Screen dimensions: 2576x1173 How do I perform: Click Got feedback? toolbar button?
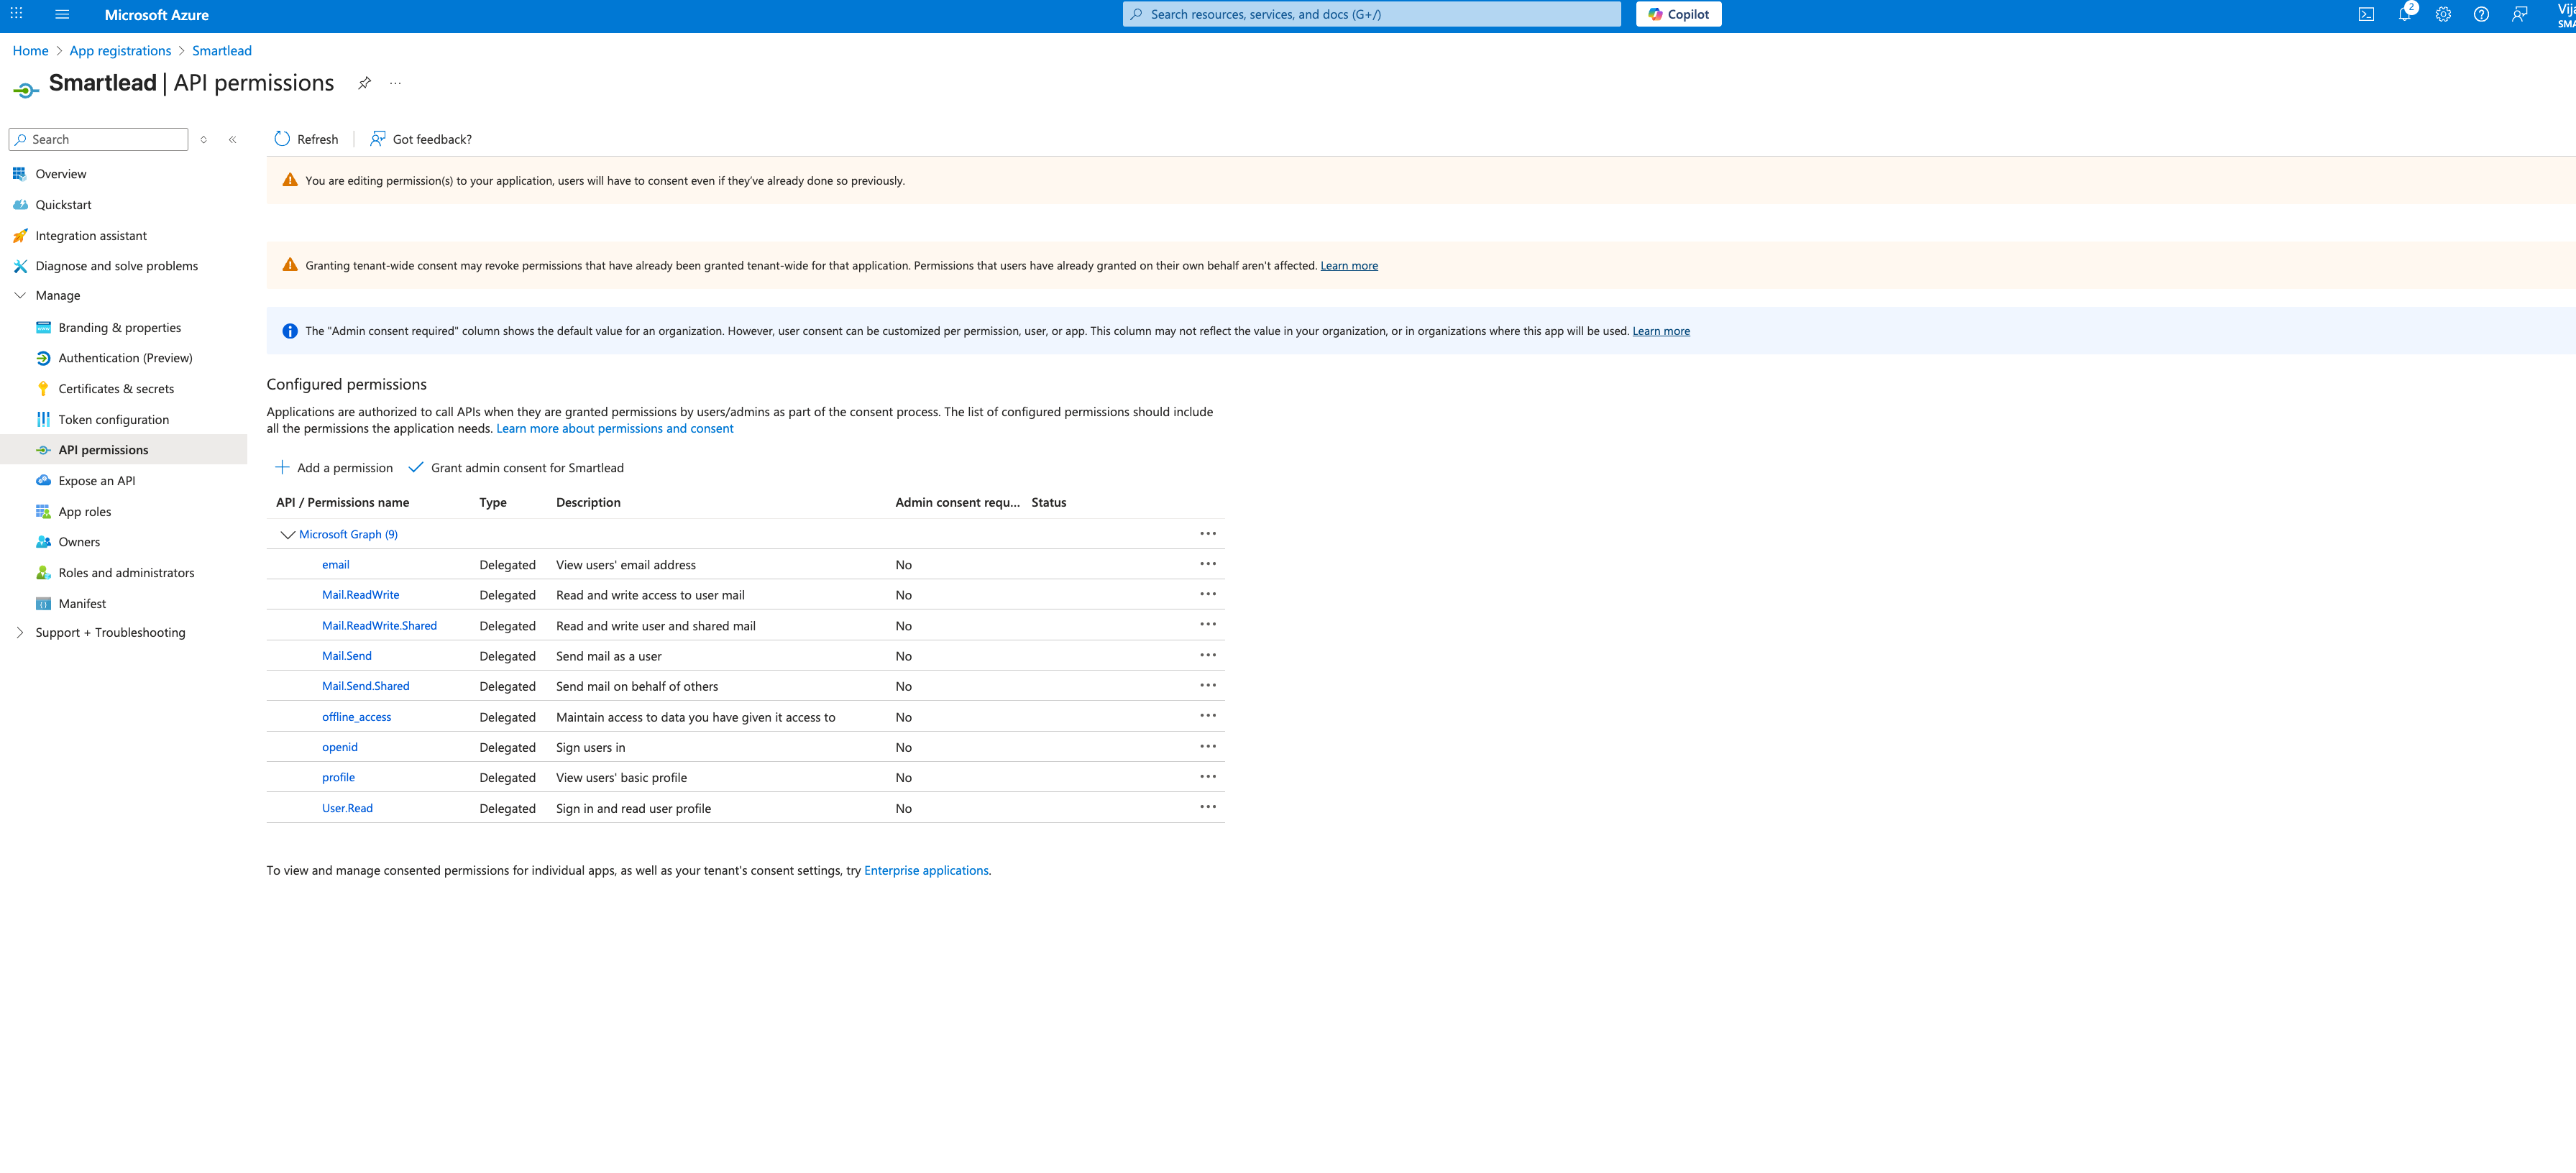pyautogui.click(x=421, y=139)
